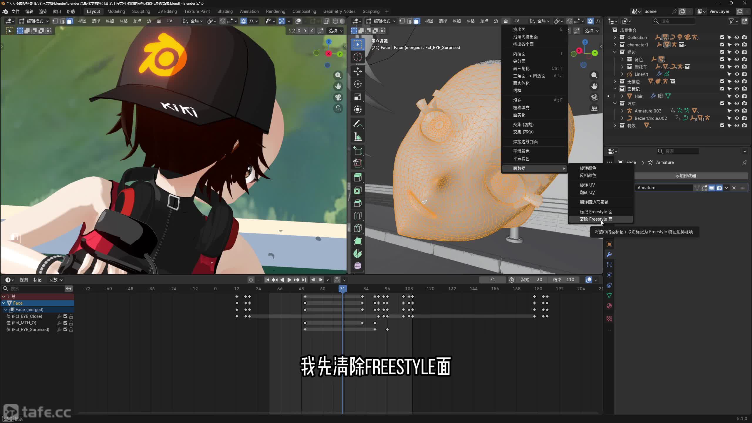The height and width of the screenshot is (423, 752).
Task: Switch to edge select mode in right viewport
Action: pyautogui.click(x=409, y=21)
